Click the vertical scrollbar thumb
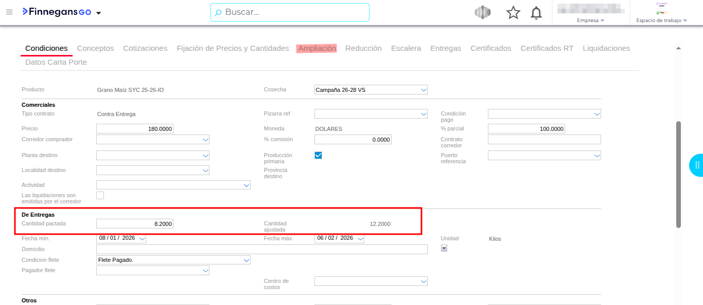This screenshot has width=703, height=305. 678,175
